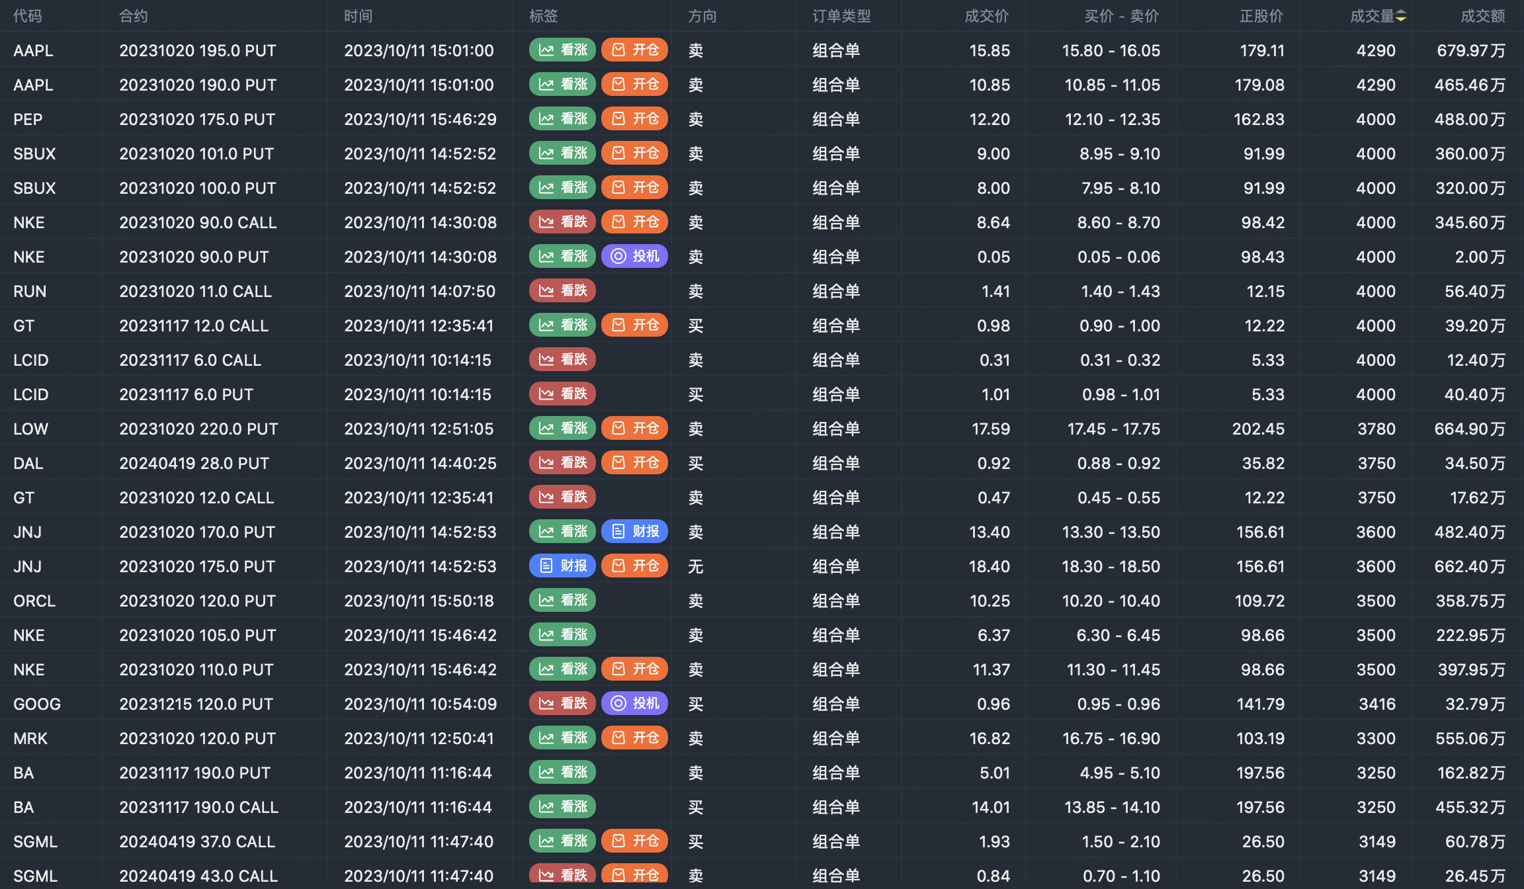Click the 看跌 tag on GT 20231020 12.0 CALL row

562,497
